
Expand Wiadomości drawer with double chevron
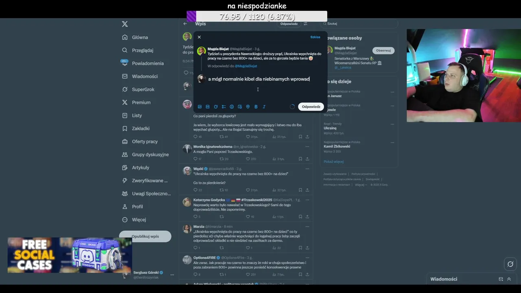(509, 279)
